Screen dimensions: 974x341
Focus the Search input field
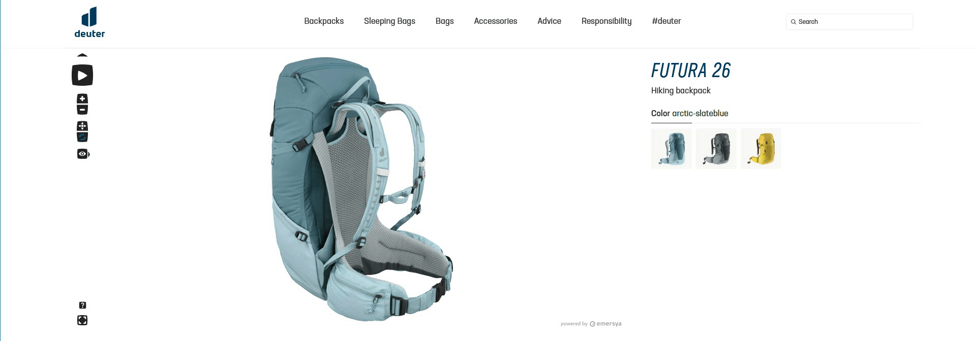(849, 22)
